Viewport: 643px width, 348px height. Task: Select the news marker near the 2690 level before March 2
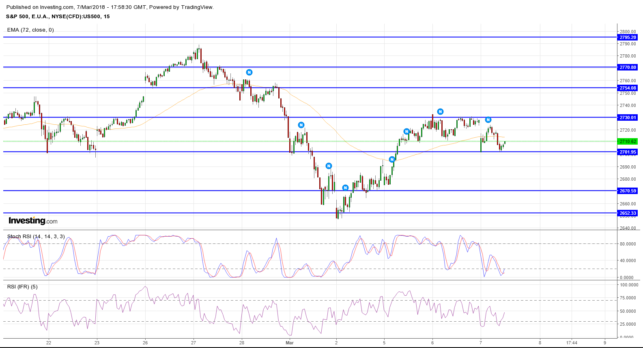[x=329, y=166]
